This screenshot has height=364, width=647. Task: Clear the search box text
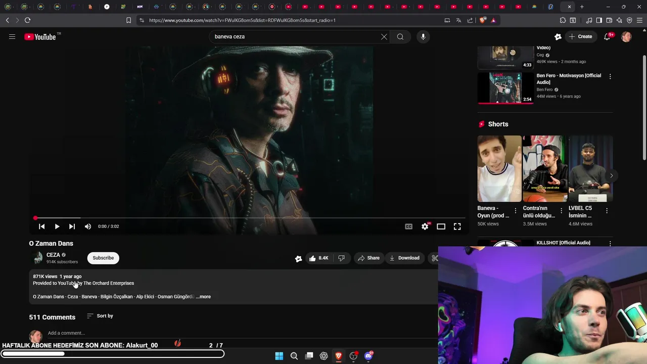384,36
